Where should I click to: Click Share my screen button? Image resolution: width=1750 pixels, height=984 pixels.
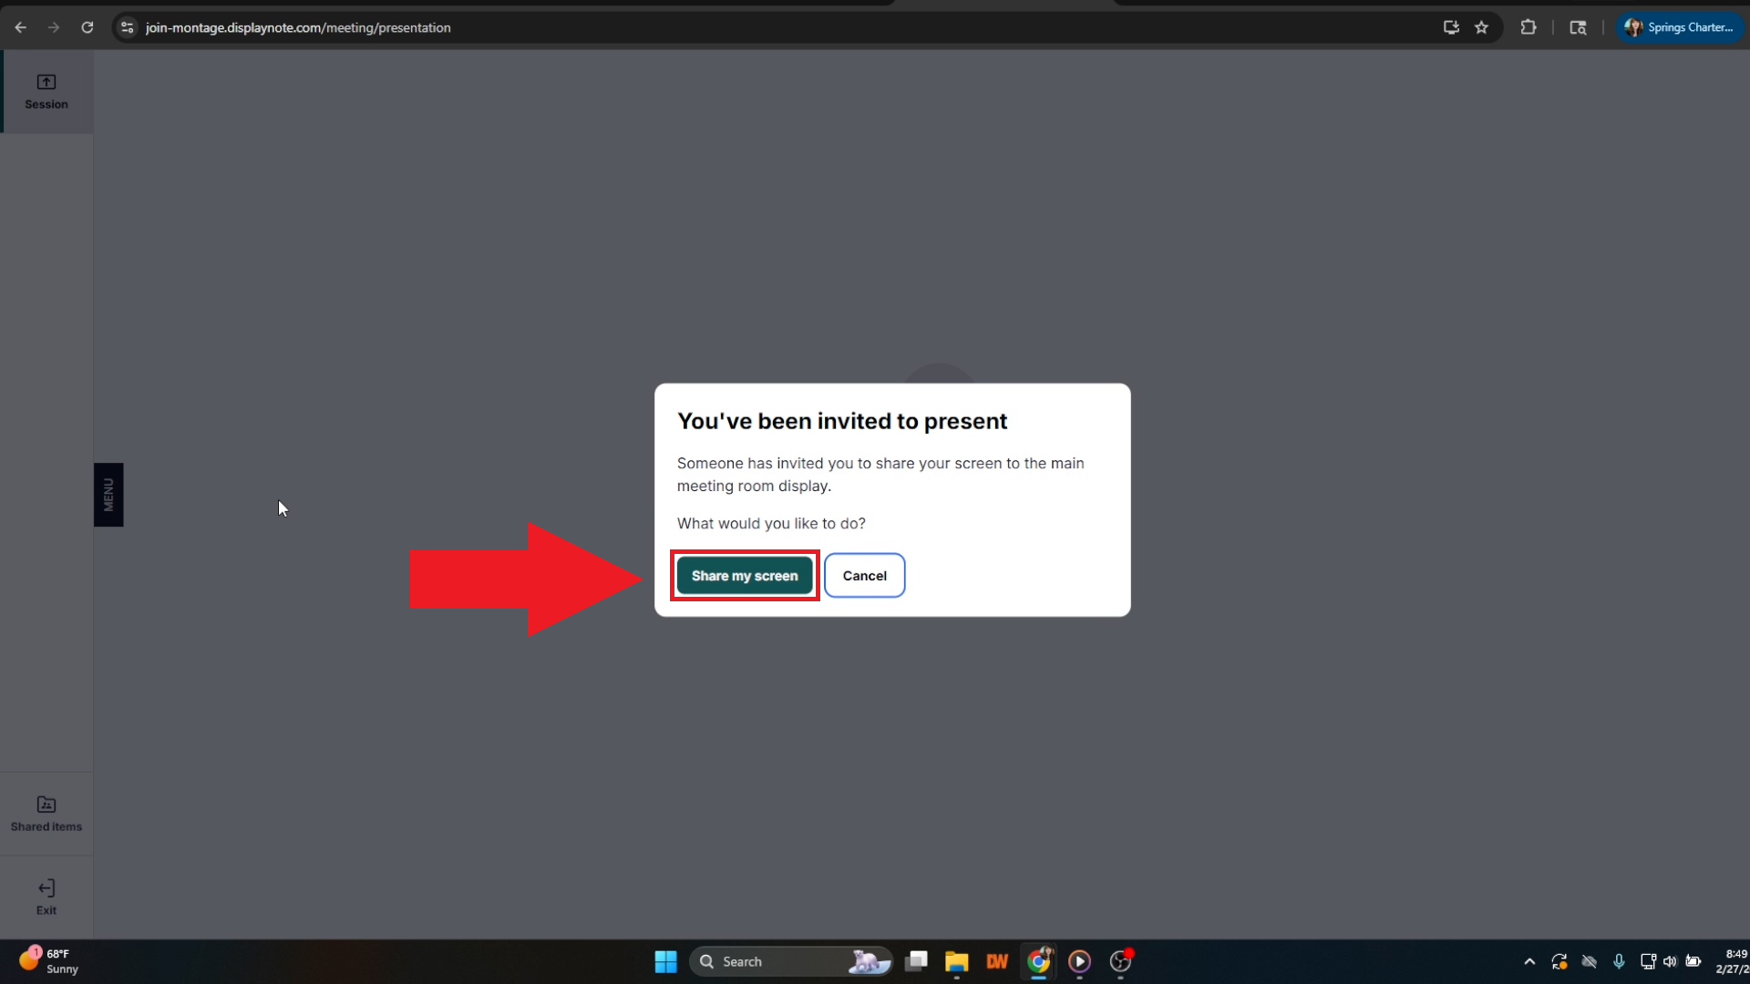click(x=744, y=576)
